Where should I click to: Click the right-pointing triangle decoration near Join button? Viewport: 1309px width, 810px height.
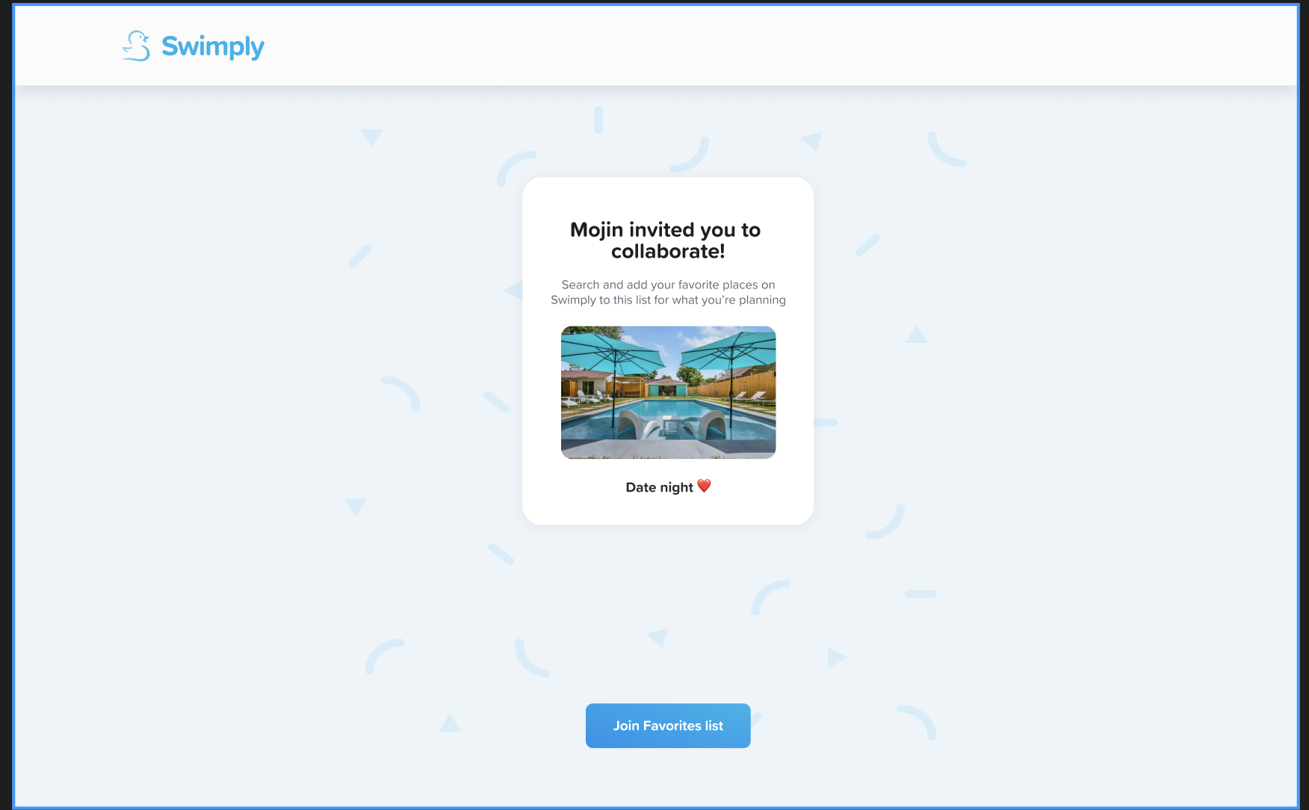[837, 658]
